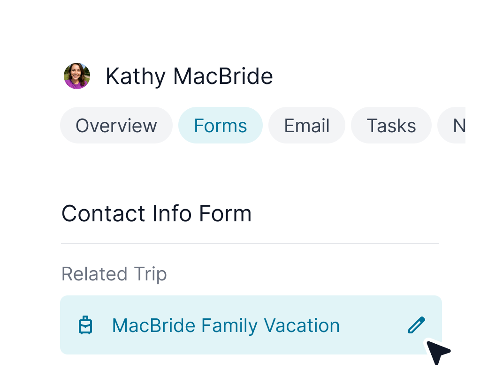The image size is (503, 377).
Task: Click blank space right of Contact Info Form title
Action: click(x=347, y=214)
